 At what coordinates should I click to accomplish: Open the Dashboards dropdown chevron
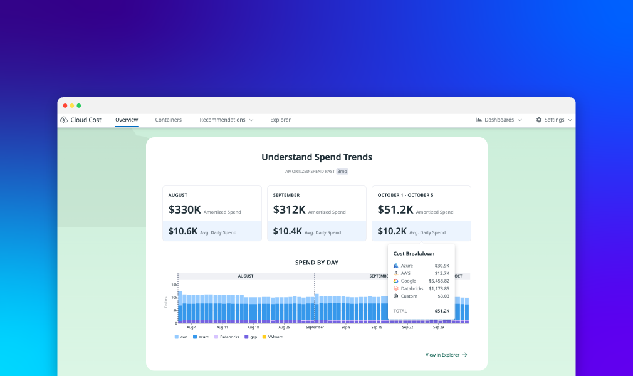pyautogui.click(x=520, y=120)
